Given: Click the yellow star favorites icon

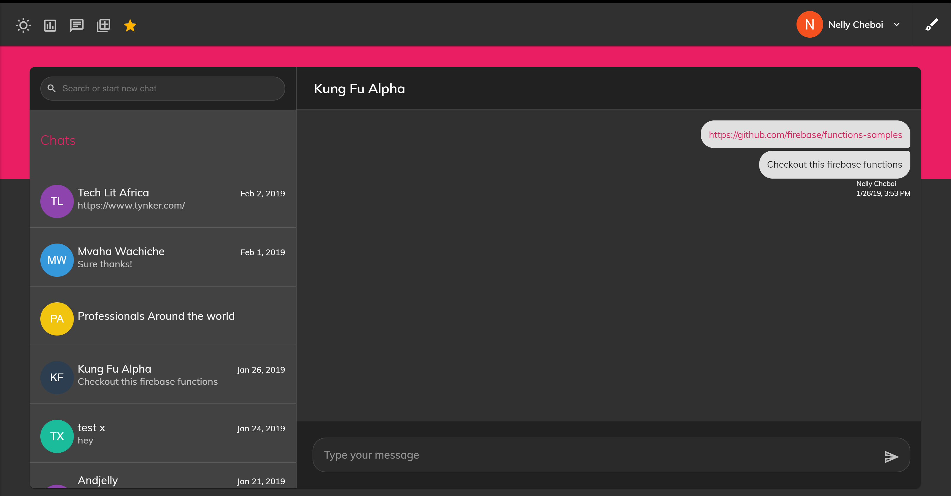Looking at the screenshot, I should [130, 25].
